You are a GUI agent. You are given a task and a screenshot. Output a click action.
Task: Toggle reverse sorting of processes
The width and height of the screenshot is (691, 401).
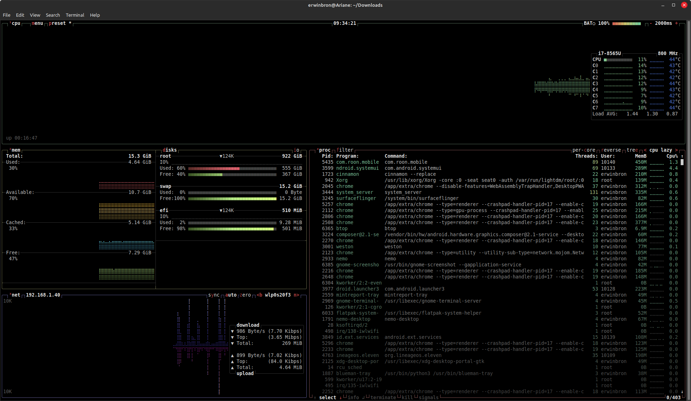click(611, 150)
